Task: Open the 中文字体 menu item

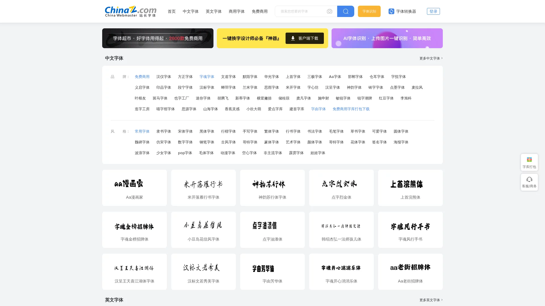Action: pyautogui.click(x=190, y=11)
